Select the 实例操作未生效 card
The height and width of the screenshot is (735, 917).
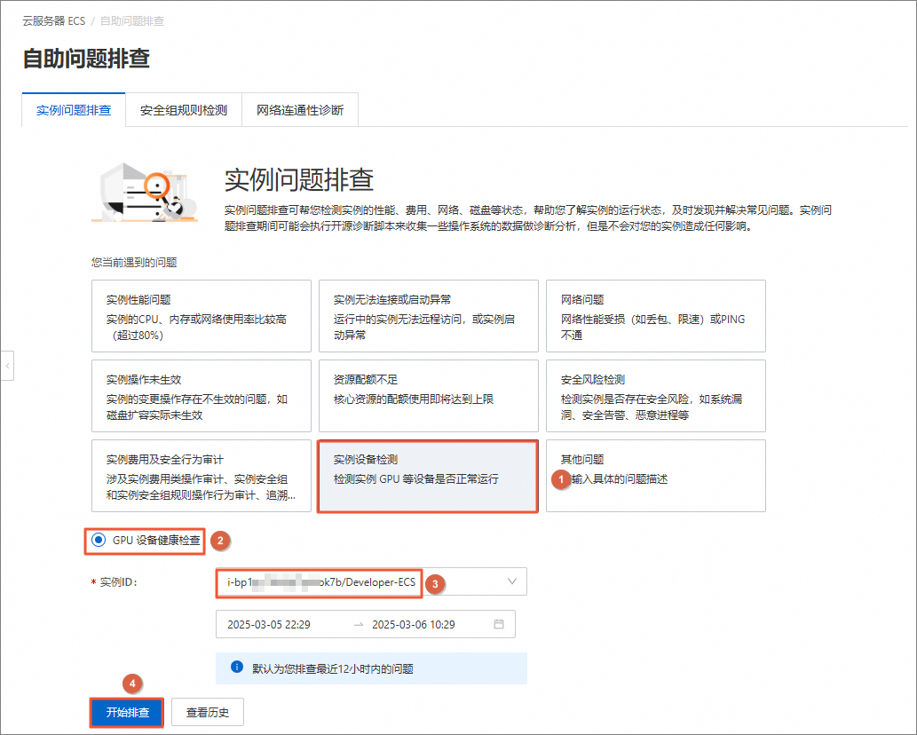202,396
